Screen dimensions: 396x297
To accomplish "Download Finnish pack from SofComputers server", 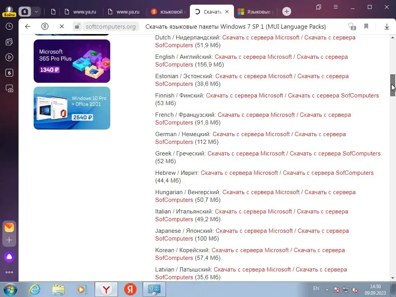I will (333, 96).
